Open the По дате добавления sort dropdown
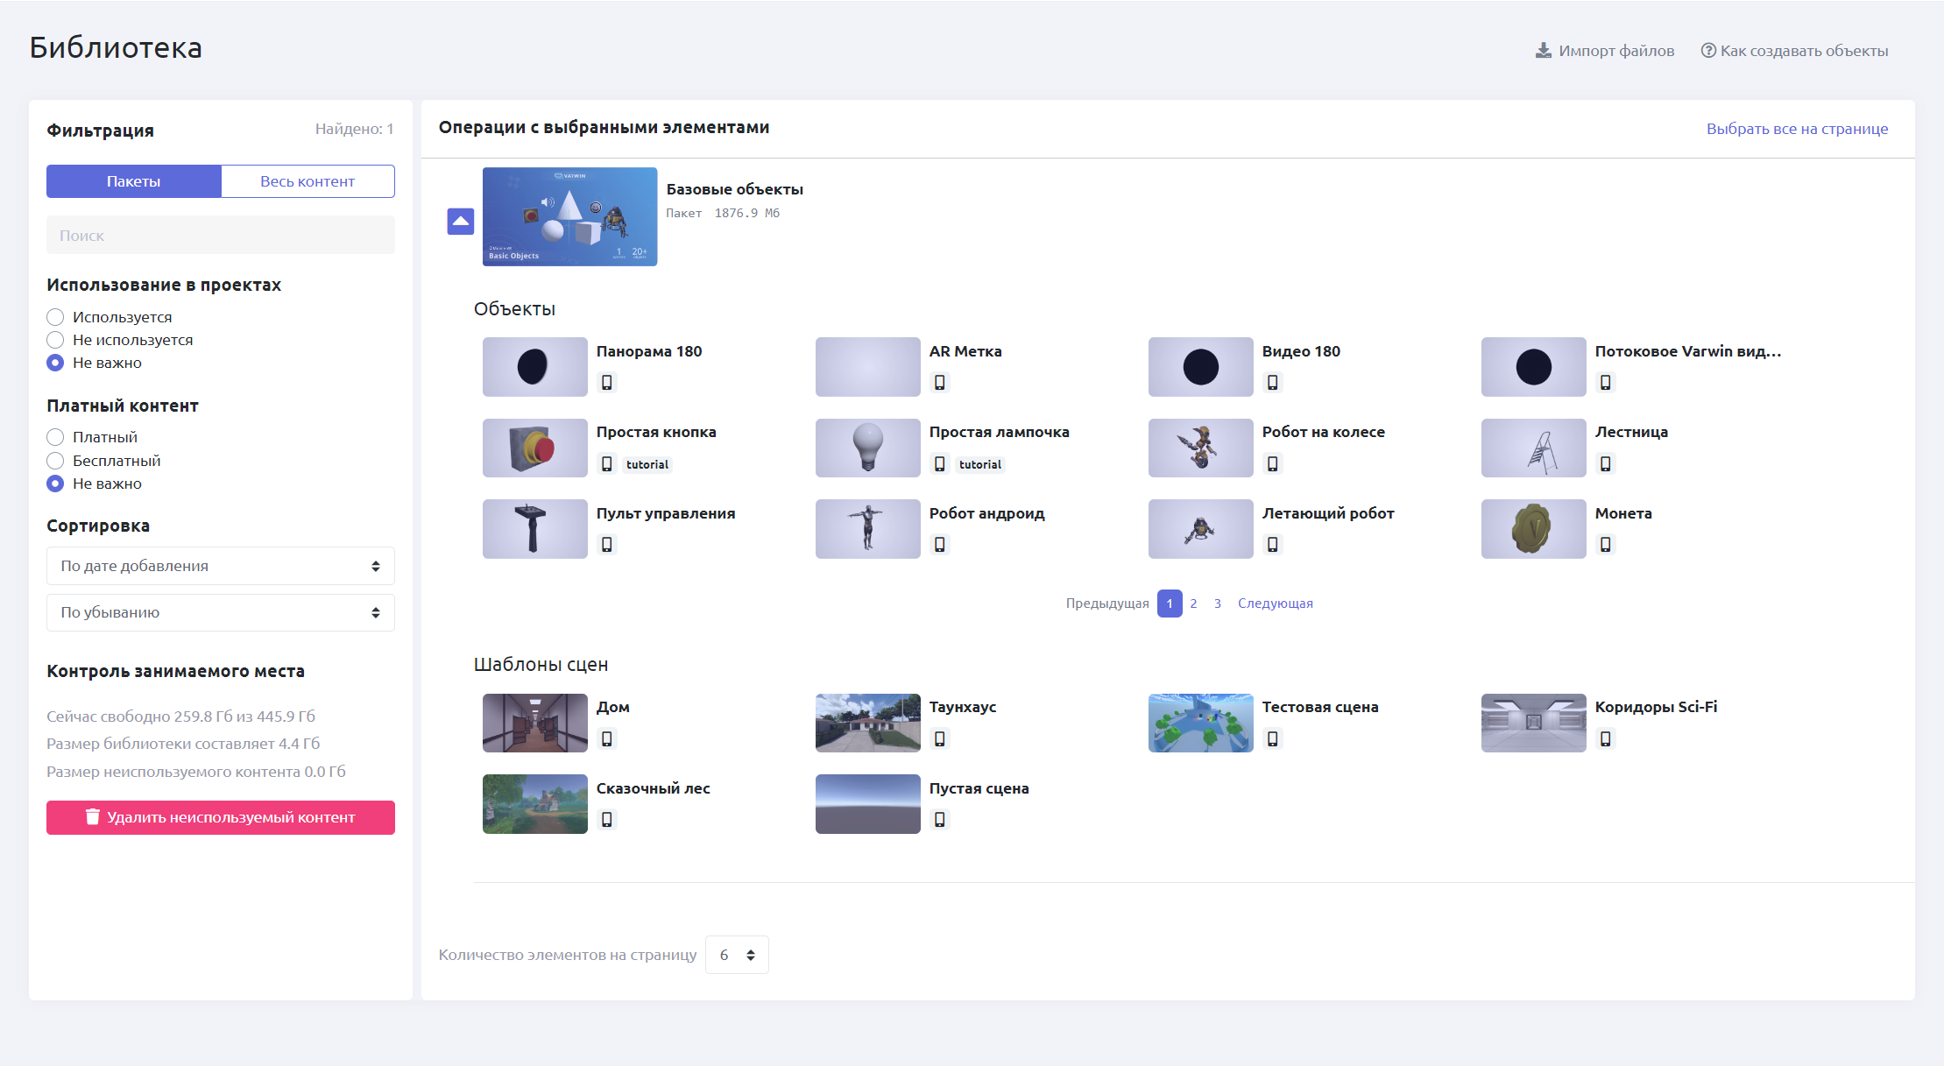Viewport: 1944px width, 1066px height. (x=220, y=566)
